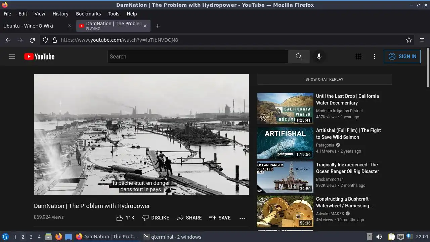The height and width of the screenshot is (242, 430).
Task: View site security padlock info
Action: coord(55,40)
